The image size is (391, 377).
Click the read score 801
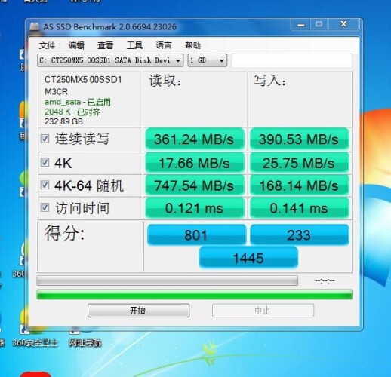(196, 235)
